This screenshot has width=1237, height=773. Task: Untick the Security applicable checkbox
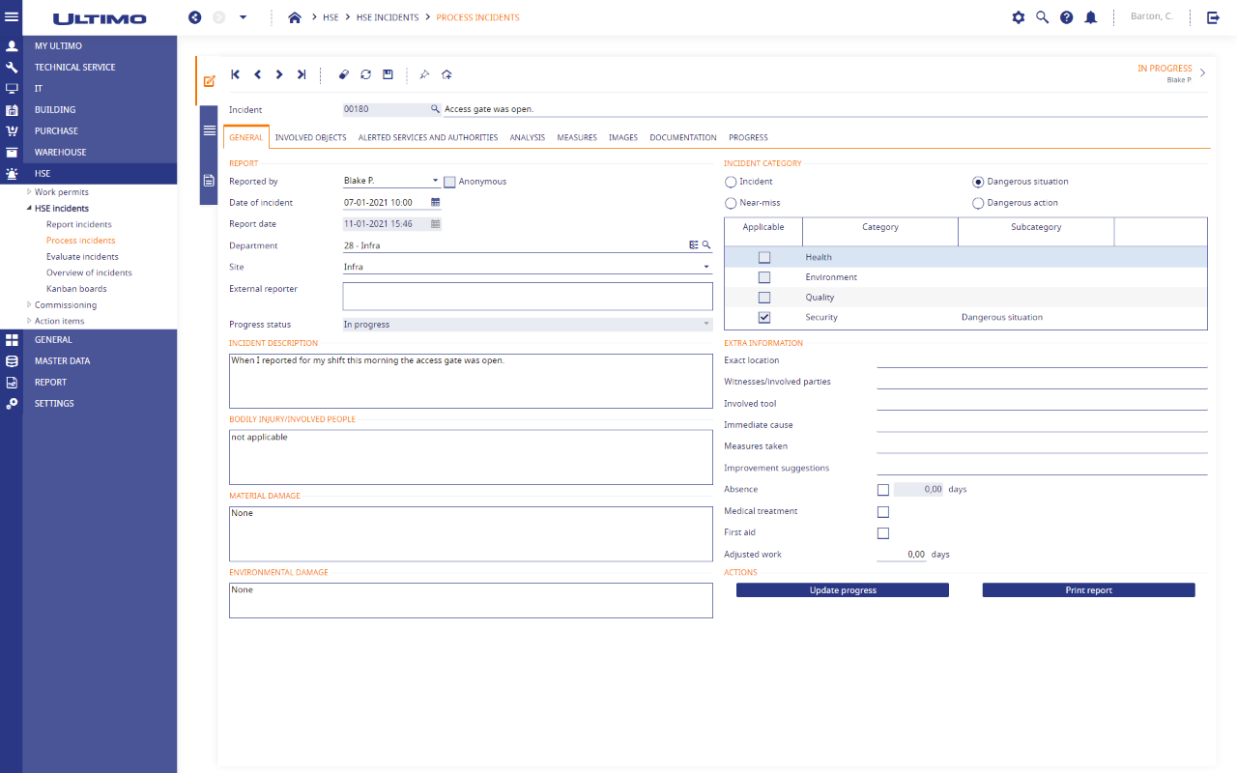point(764,317)
